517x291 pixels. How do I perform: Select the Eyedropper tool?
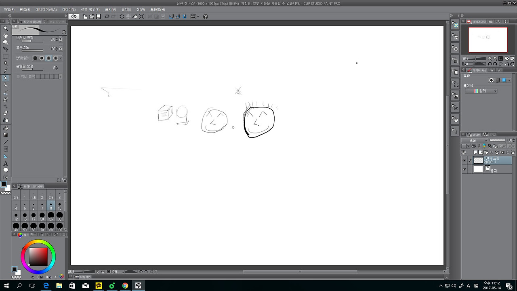(x=6, y=70)
